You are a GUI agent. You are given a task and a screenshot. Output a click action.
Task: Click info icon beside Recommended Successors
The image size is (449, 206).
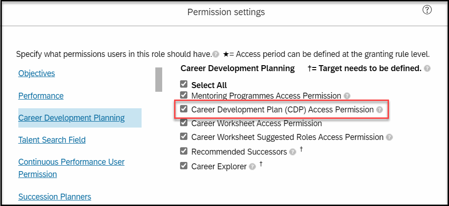292,152
